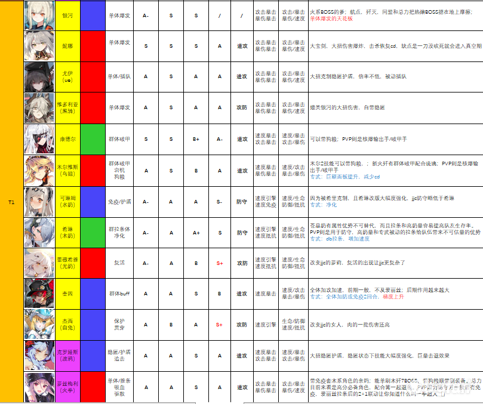This screenshot has height=404, width=483.
Task: Click the 防守 cell in 可琳姆 row
Action: point(242,202)
